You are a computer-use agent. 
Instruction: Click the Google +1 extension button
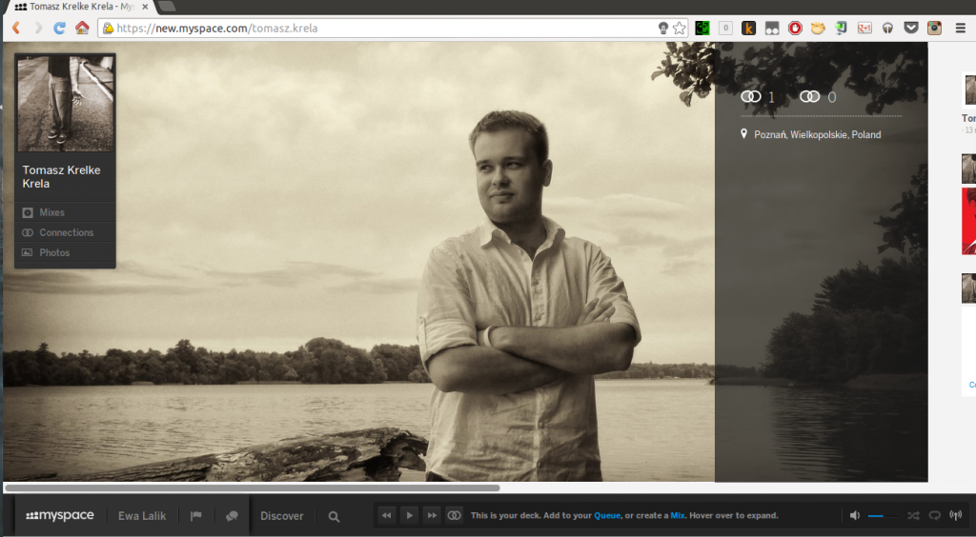click(864, 28)
